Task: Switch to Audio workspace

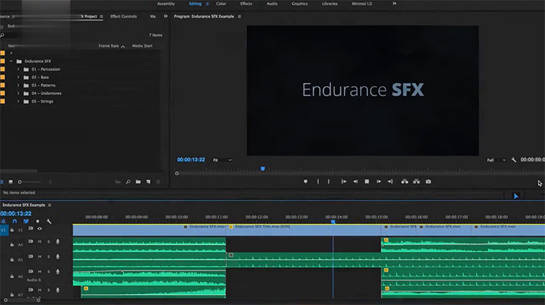Action: point(272,4)
